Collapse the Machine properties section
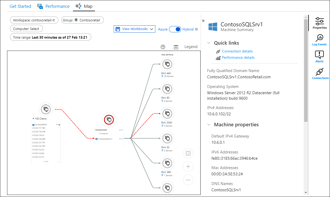The width and height of the screenshot is (330, 197). (x=209, y=125)
